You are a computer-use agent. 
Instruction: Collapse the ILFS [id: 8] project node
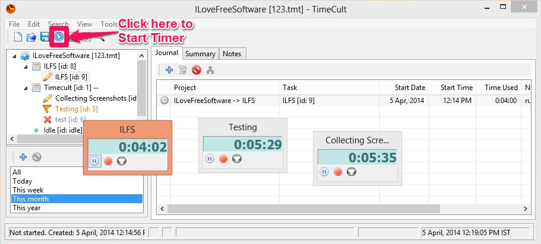coord(26,67)
